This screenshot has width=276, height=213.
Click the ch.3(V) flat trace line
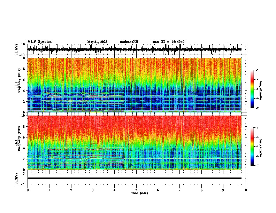[x=135, y=178]
